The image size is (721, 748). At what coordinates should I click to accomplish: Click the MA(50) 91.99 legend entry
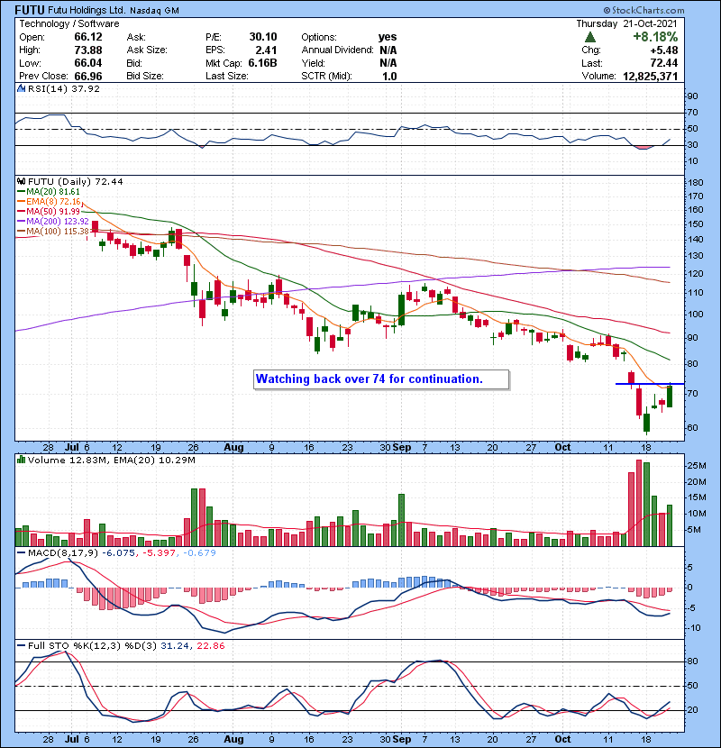[x=50, y=211]
